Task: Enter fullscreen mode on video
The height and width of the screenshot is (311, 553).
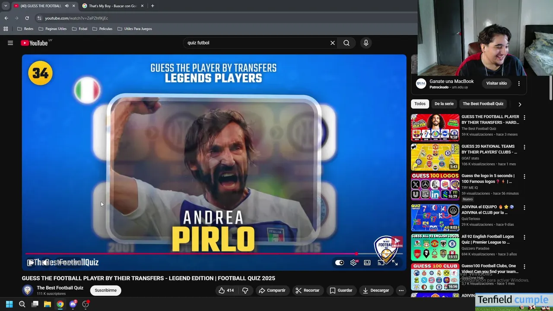Action: pos(394,263)
